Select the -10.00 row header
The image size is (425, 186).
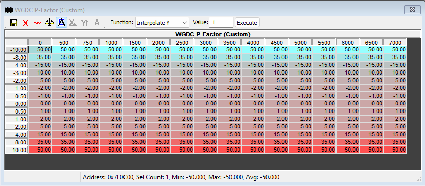click(16, 50)
